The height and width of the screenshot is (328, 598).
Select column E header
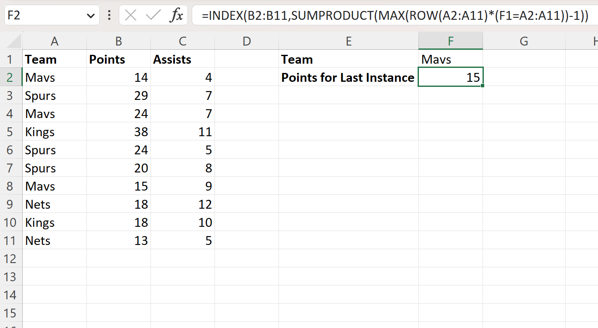[349, 41]
